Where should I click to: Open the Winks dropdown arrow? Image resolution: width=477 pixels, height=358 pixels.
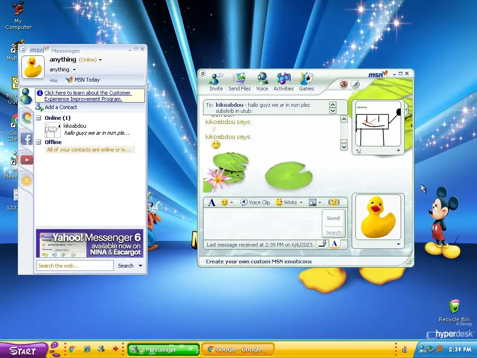coord(301,202)
